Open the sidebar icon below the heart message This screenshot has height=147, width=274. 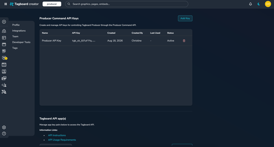(x=4, y=65)
